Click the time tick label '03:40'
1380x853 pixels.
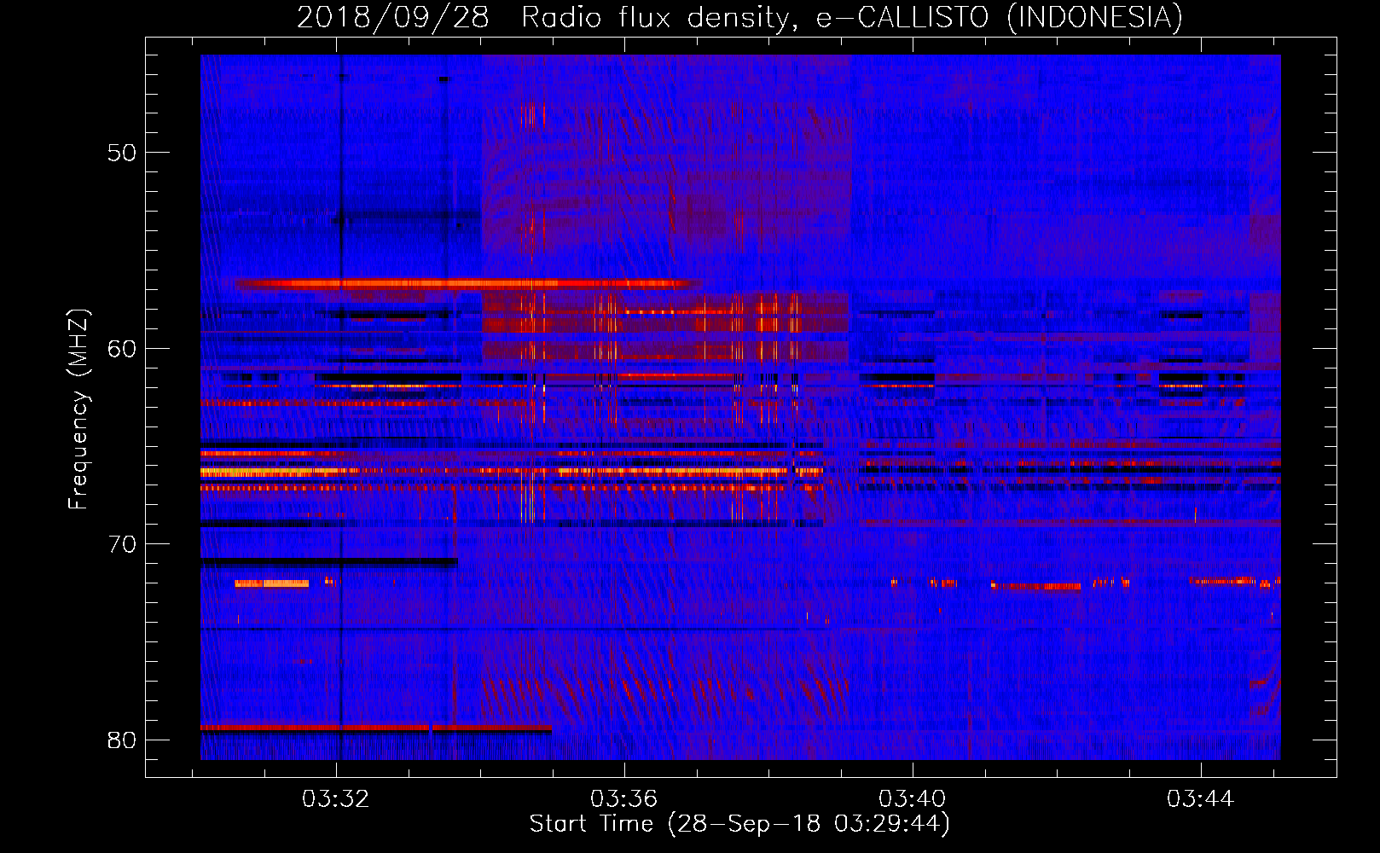(913, 798)
